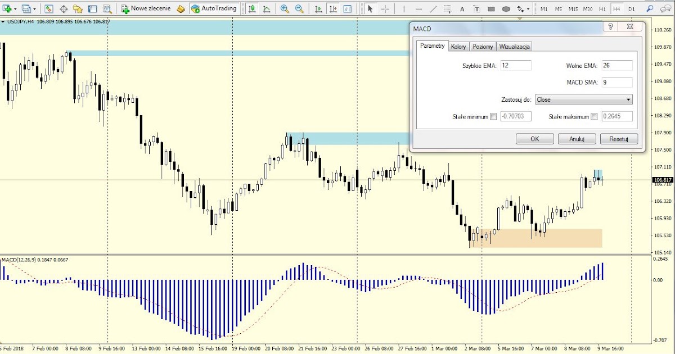Select the arrow cursor tool
This screenshot has width=675, height=354.
[370, 9]
